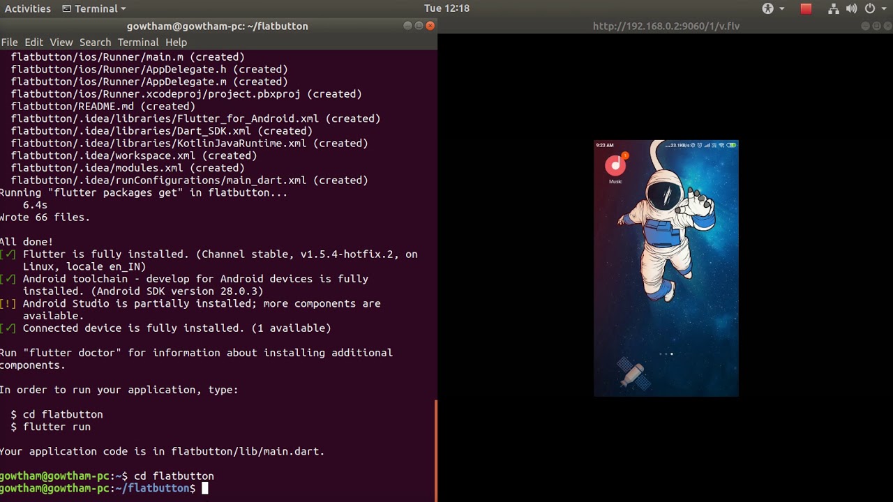Click the terminal scrollbar thumb

pyautogui.click(x=436, y=450)
